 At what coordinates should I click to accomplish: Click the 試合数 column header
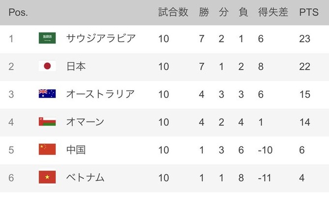tap(173, 12)
